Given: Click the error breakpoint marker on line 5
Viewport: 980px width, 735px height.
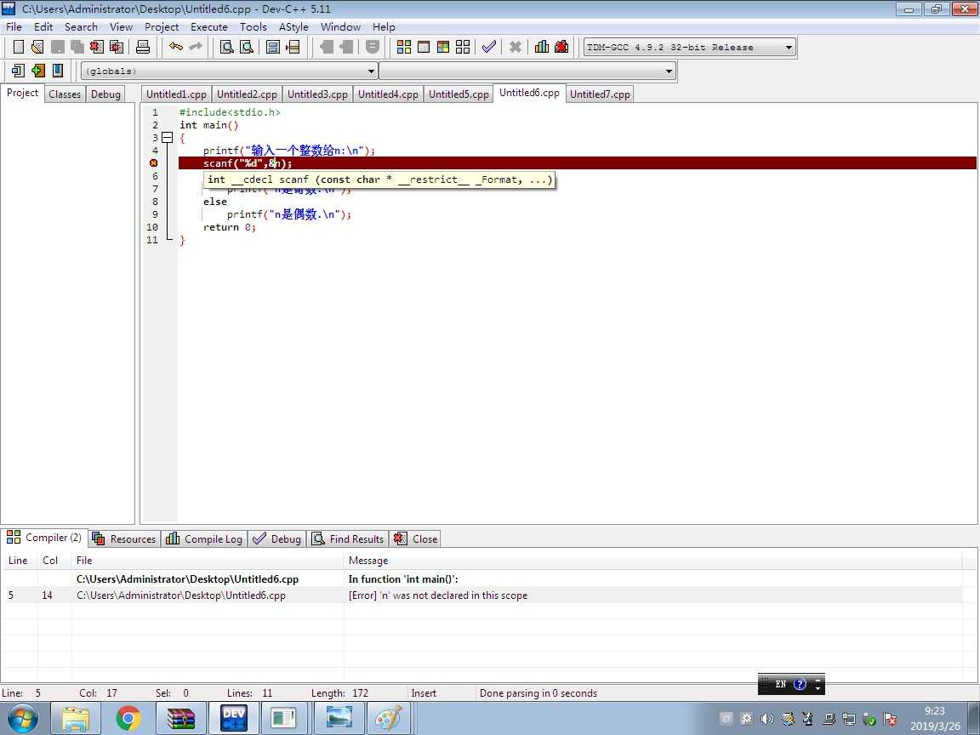Looking at the screenshot, I should (x=154, y=163).
